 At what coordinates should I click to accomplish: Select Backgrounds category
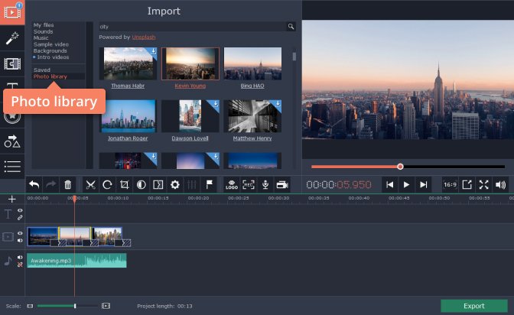pyautogui.click(x=50, y=50)
